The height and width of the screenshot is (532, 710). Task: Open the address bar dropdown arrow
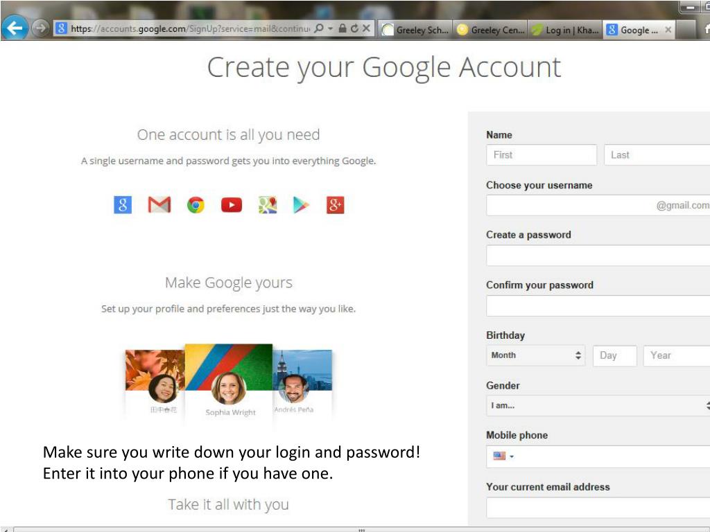tap(330, 28)
